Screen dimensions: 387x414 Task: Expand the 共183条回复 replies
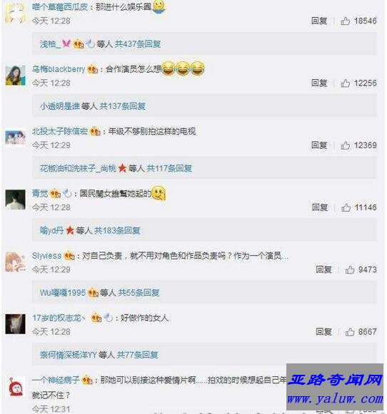[x=117, y=231]
